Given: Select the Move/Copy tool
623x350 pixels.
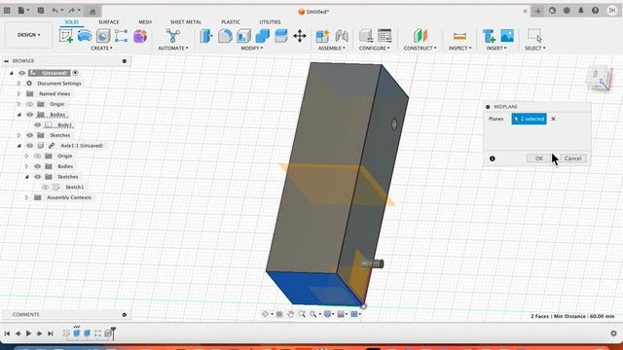Looking at the screenshot, I should (x=300, y=36).
